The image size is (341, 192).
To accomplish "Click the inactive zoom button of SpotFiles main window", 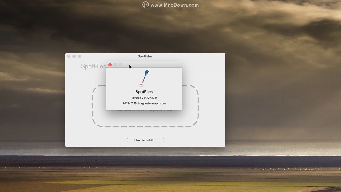I will pos(79,56).
